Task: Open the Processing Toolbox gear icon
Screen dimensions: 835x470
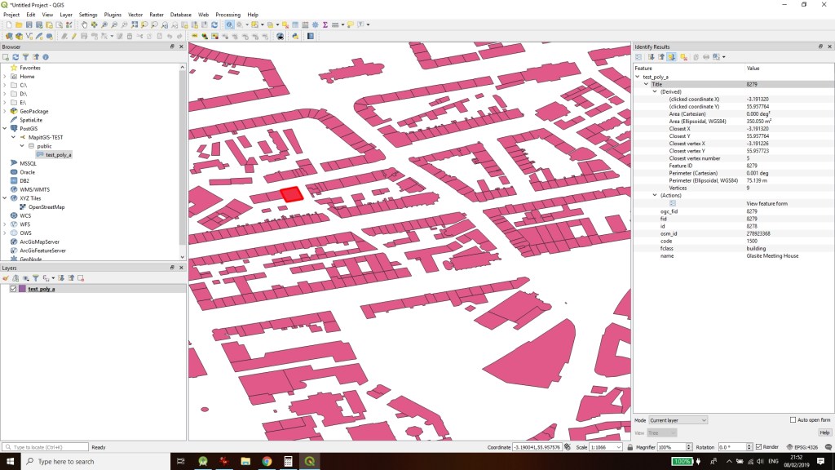Action: (316, 24)
